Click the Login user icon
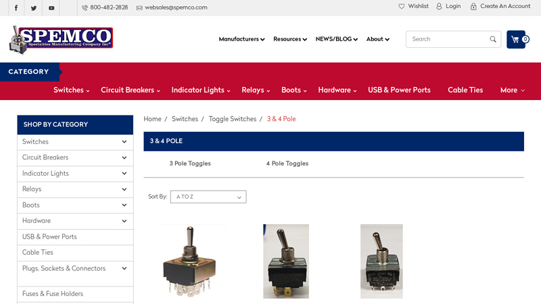 [x=439, y=6]
